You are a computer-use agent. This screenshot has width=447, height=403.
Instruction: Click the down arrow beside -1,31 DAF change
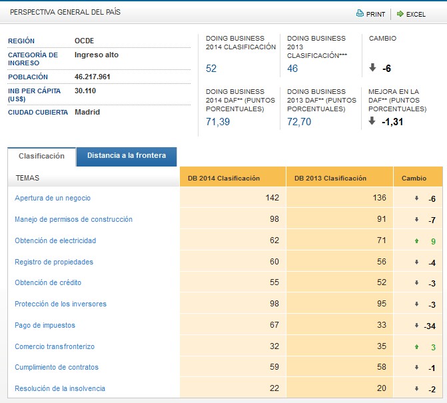tap(372, 121)
